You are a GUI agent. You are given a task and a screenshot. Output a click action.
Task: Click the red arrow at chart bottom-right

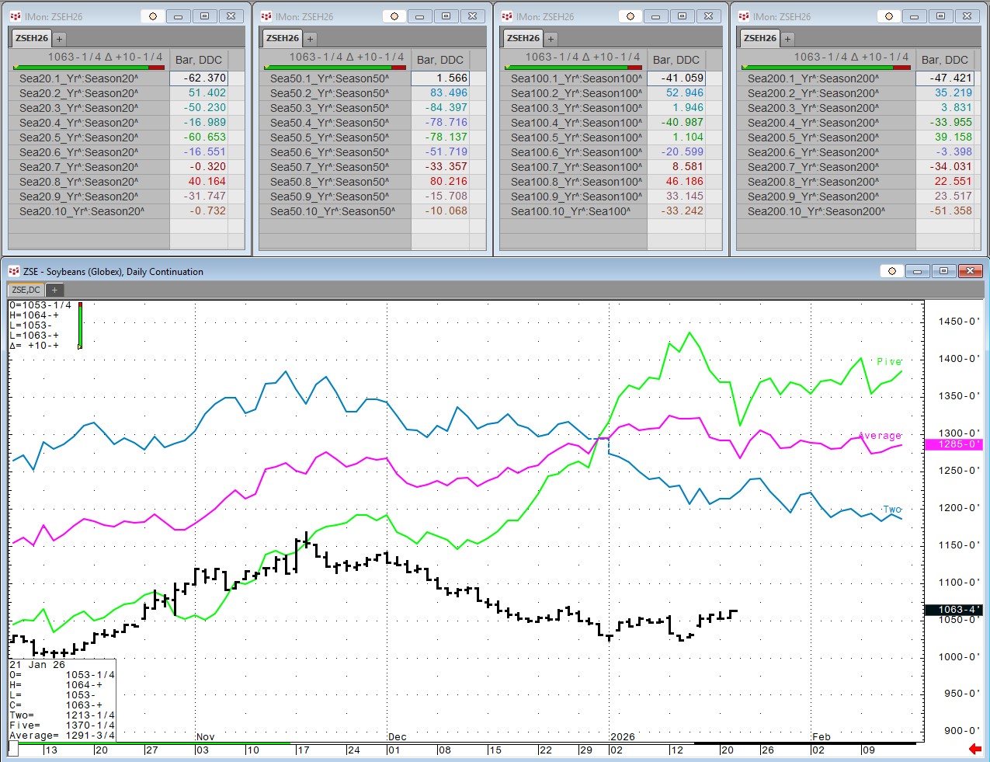click(x=974, y=749)
